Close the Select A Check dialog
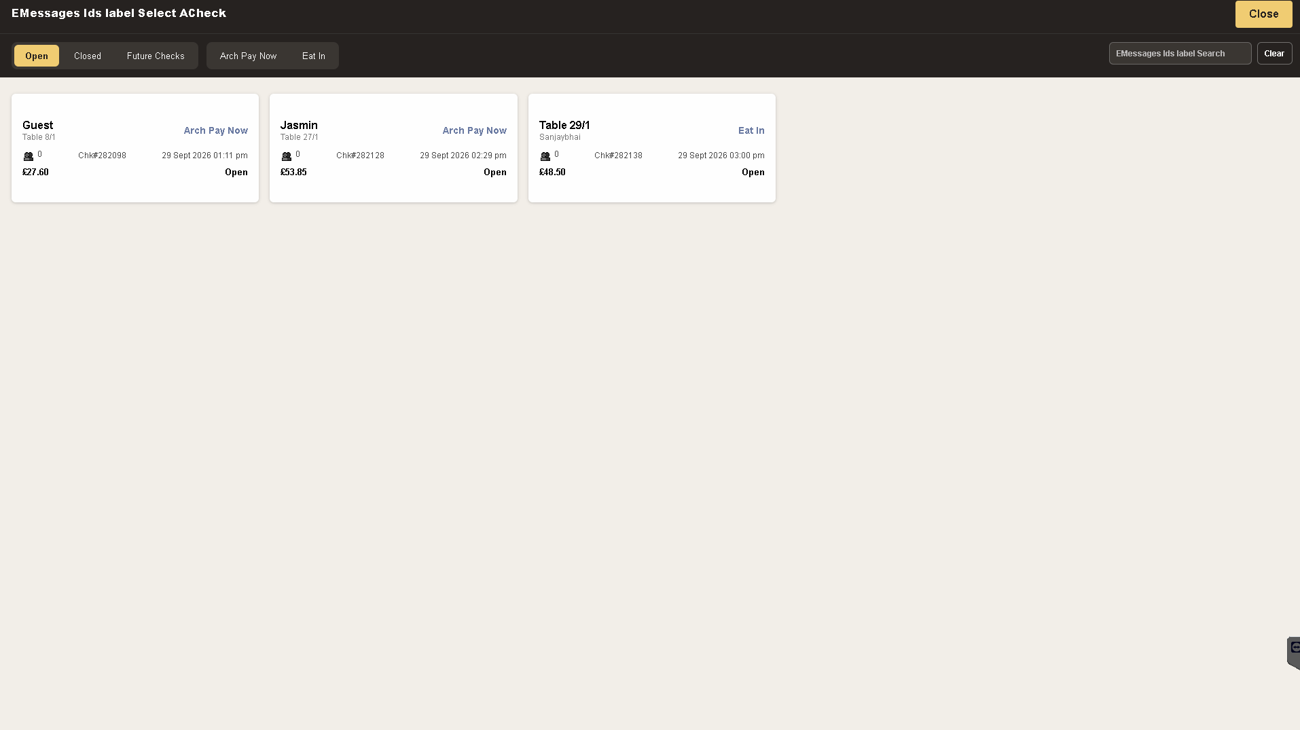 [1263, 14]
